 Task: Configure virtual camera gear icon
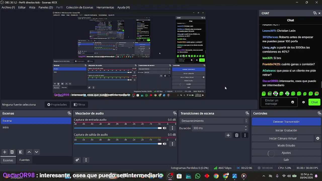[318, 139]
